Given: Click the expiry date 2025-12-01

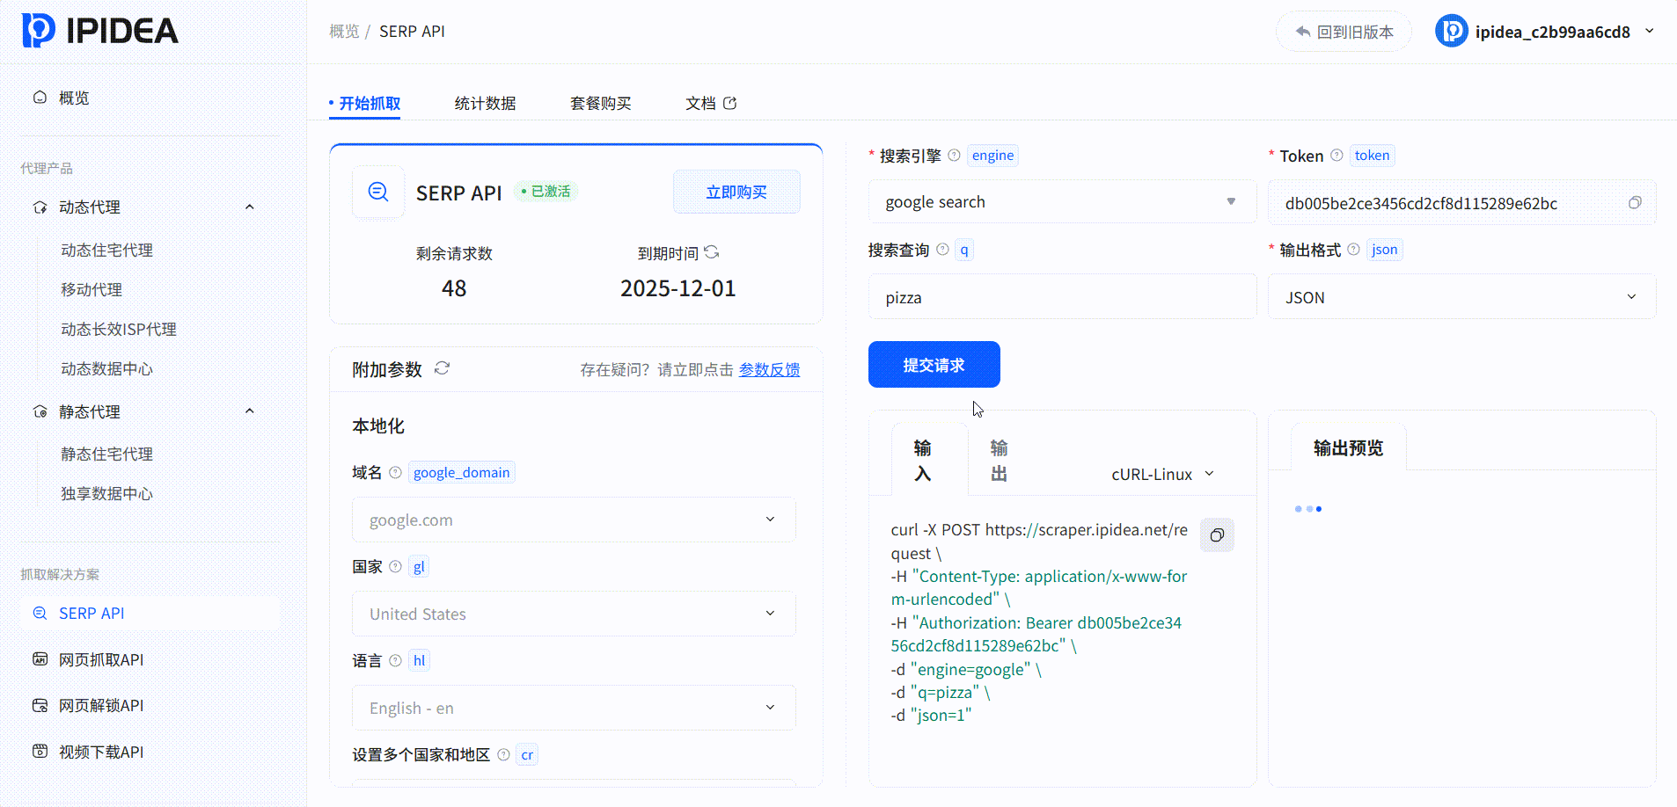Looking at the screenshot, I should pos(677,289).
